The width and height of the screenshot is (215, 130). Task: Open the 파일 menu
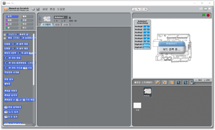tap(45, 9)
